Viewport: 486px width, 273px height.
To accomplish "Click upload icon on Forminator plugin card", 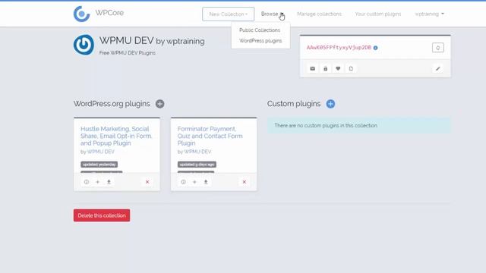I will click(206, 182).
